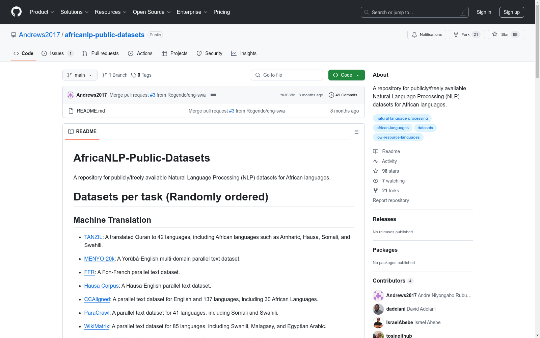This screenshot has height=338, width=540.
Task: Open the ParaCrawl dataset link
Action: click(97, 313)
